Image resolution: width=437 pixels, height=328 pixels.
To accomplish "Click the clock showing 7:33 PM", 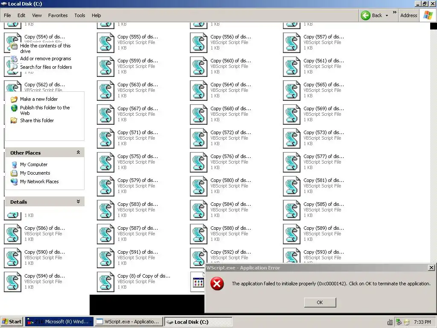I will pyautogui.click(x=422, y=322).
